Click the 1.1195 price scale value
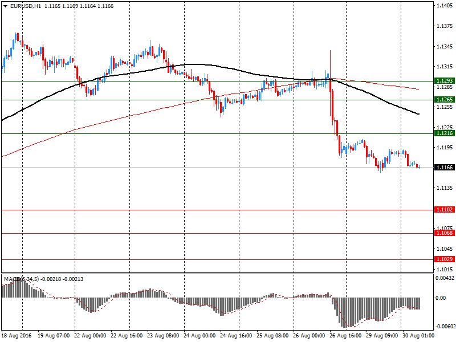The height and width of the screenshot is (342, 456). click(x=445, y=148)
